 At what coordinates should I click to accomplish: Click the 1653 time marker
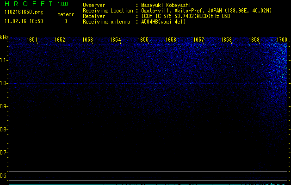point(87,39)
